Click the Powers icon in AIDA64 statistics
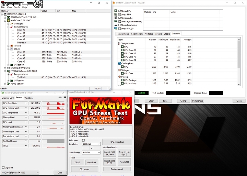This screenshot has height=176, width=247. (119, 77)
